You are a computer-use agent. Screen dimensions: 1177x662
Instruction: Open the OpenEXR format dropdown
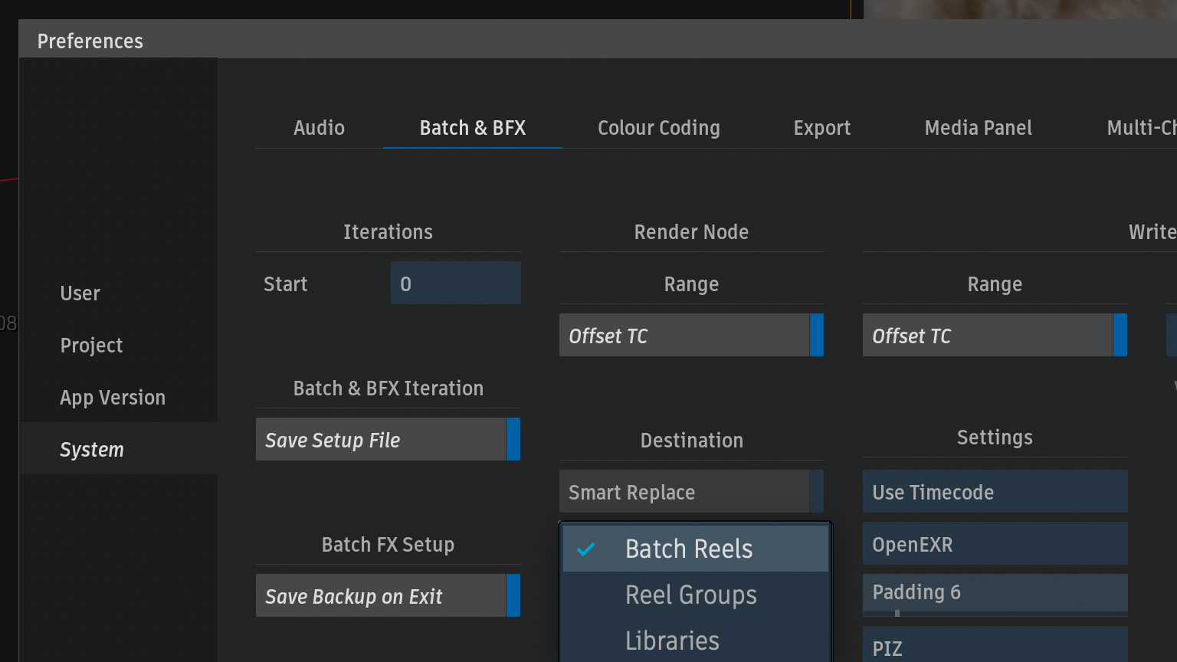pos(994,544)
